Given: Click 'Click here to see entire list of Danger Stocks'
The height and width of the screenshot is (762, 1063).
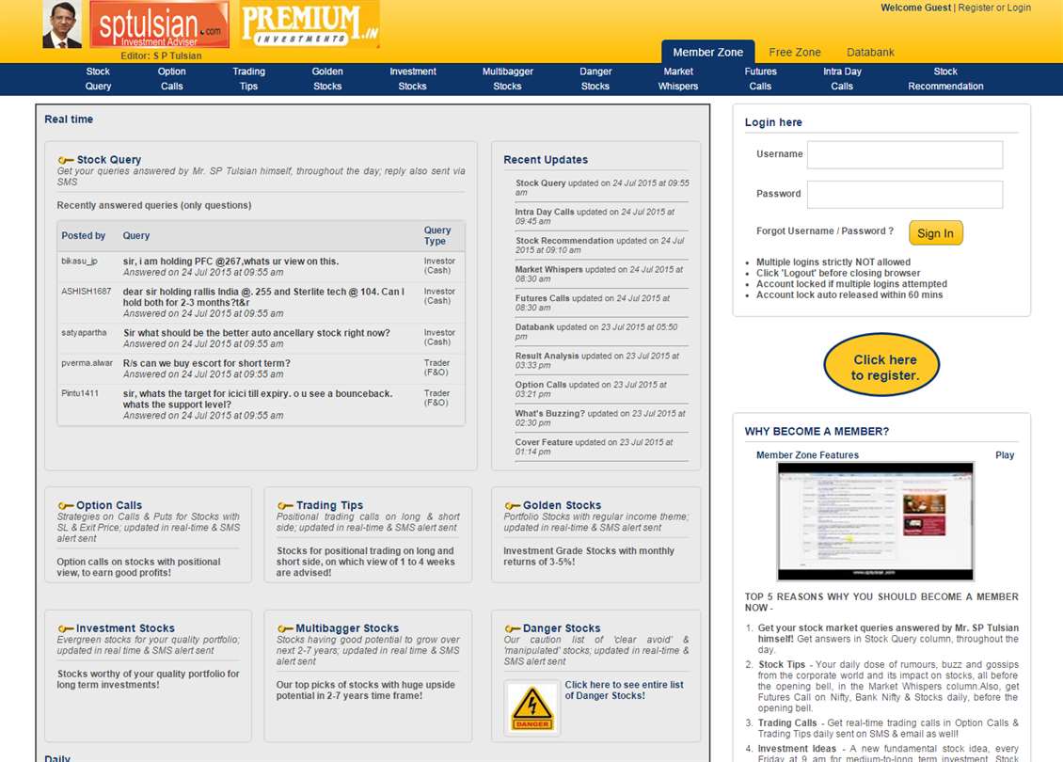Looking at the screenshot, I should 624,691.
